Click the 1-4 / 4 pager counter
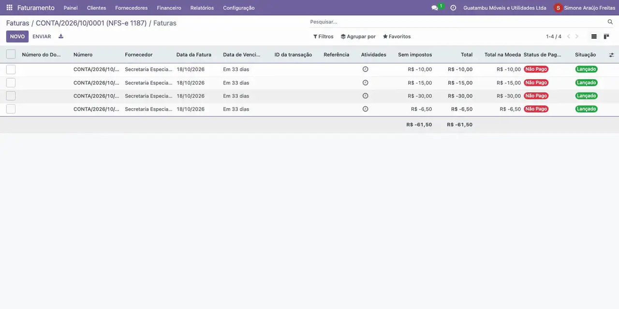619x309 pixels. pyautogui.click(x=554, y=37)
